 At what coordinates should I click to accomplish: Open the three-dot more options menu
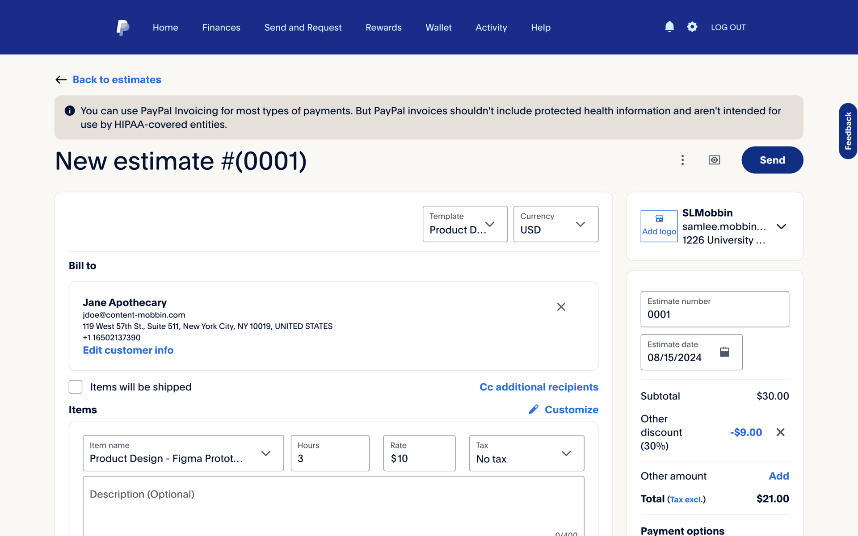[x=682, y=160]
